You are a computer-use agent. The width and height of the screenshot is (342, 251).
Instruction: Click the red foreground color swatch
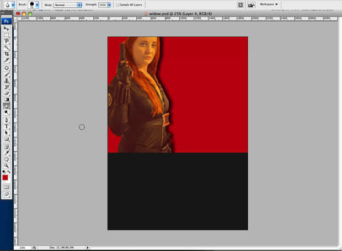[5, 178]
